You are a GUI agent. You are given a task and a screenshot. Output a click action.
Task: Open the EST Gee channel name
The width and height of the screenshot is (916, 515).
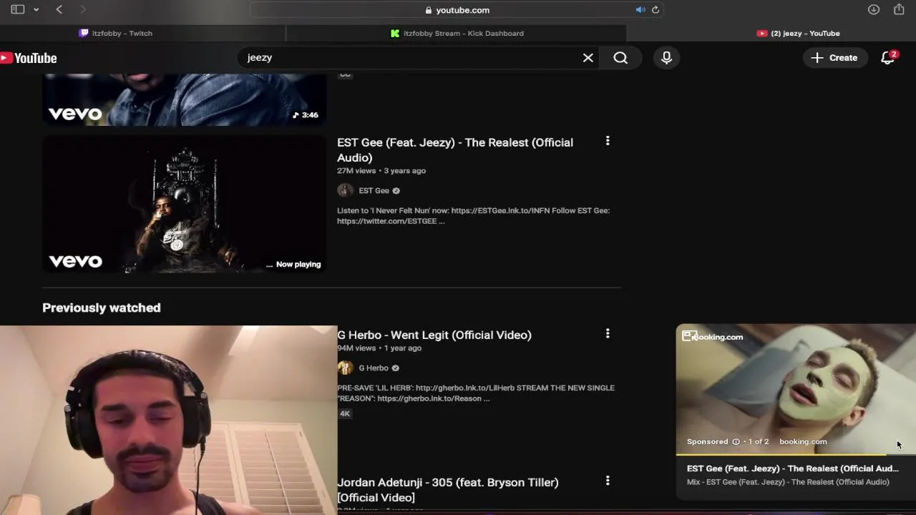click(374, 191)
